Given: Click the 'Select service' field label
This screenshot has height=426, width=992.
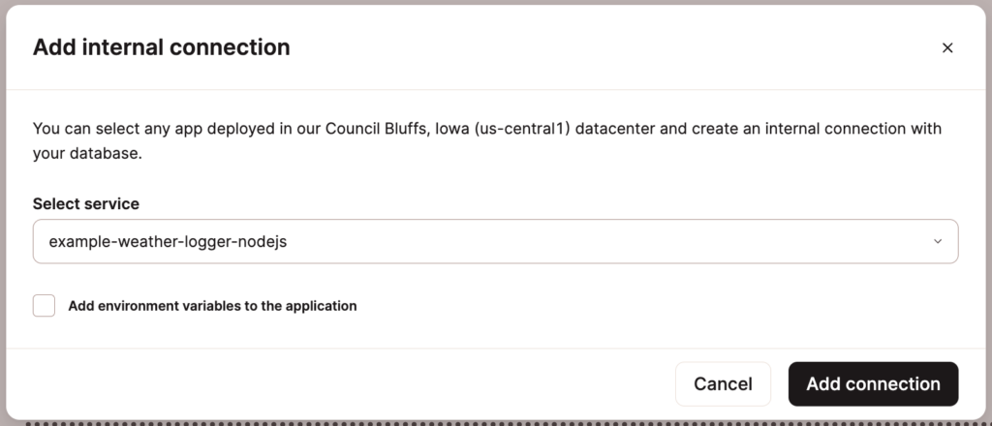Looking at the screenshot, I should click(86, 204).
